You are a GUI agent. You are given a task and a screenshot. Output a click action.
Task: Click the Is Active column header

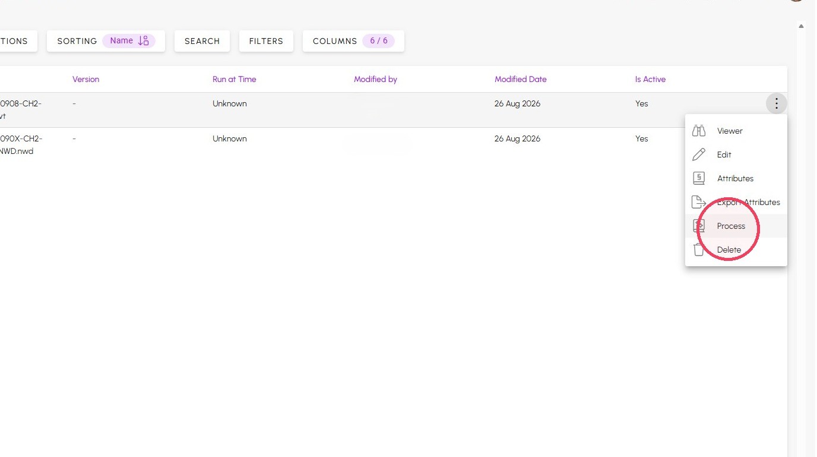[650, 79]
